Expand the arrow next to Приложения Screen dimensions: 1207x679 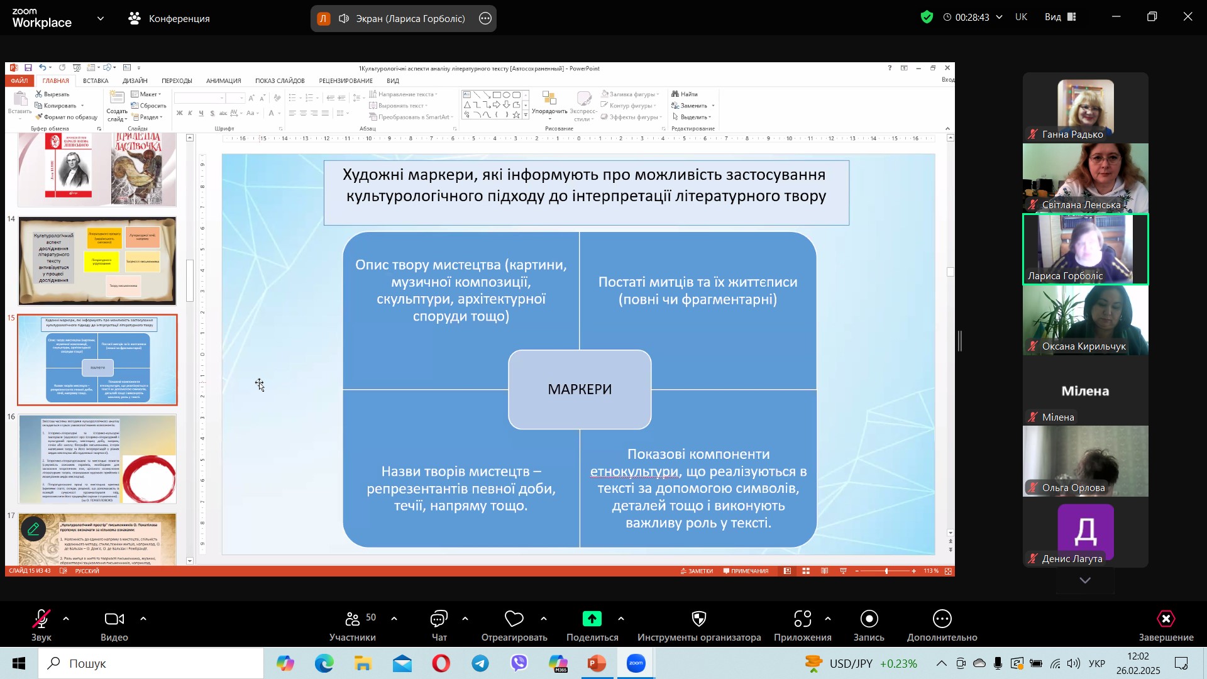(828, 619)
